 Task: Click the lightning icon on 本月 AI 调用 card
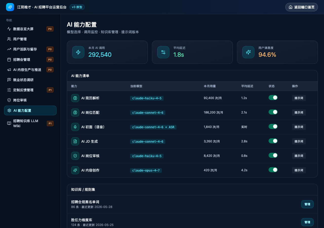coord(78,52)
